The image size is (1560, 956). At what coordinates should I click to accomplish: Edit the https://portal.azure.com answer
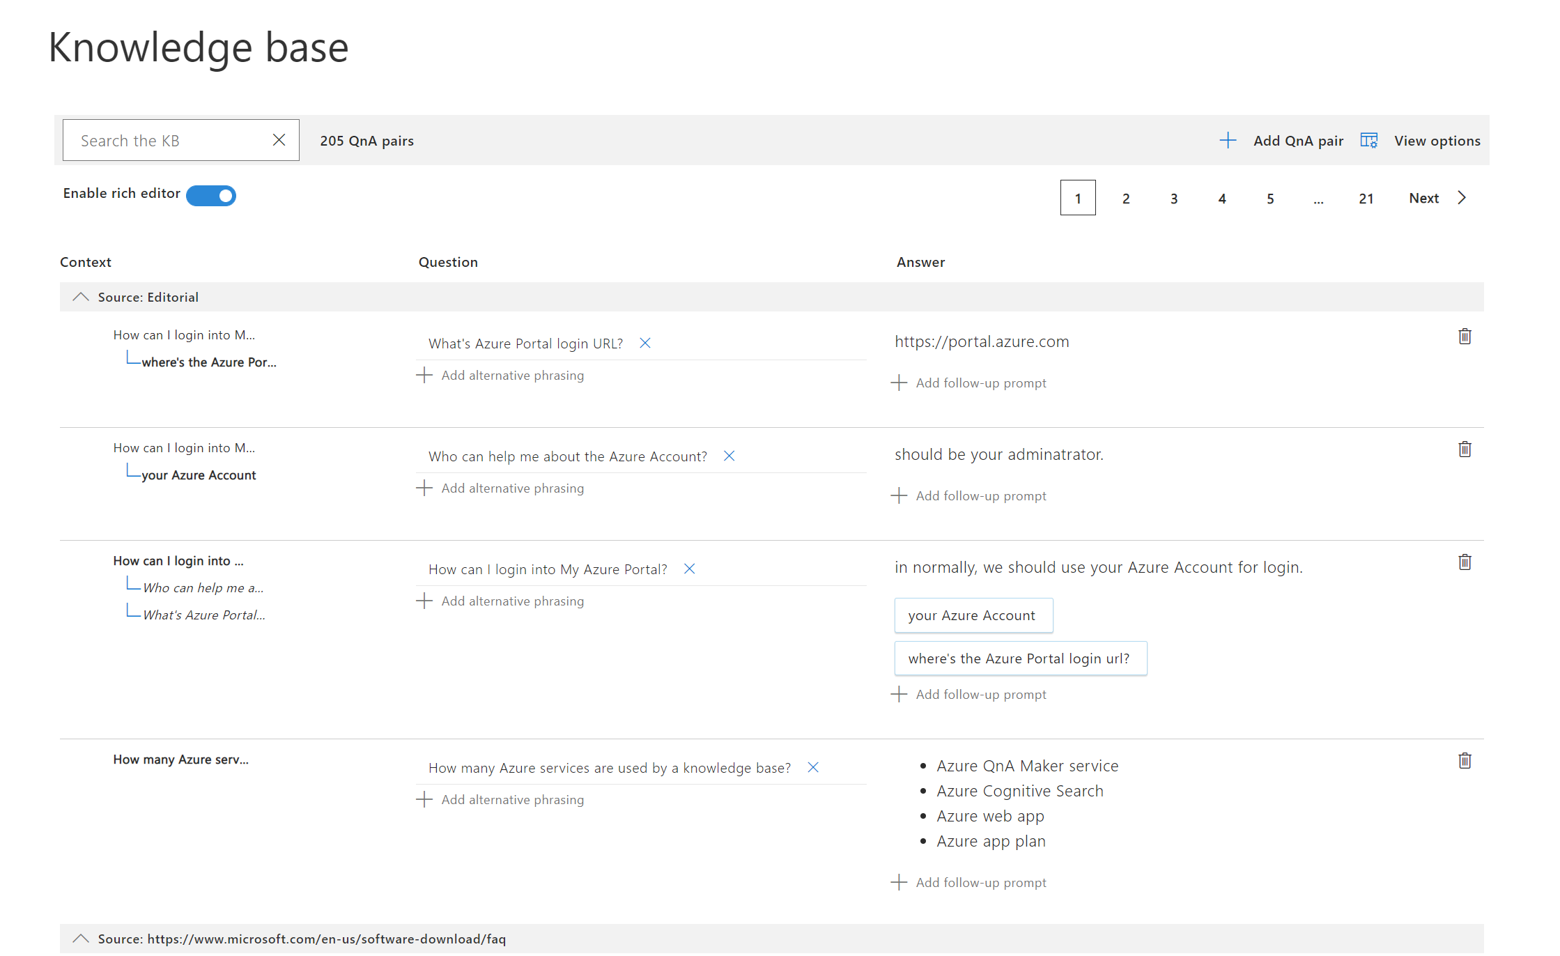point(982,341)
